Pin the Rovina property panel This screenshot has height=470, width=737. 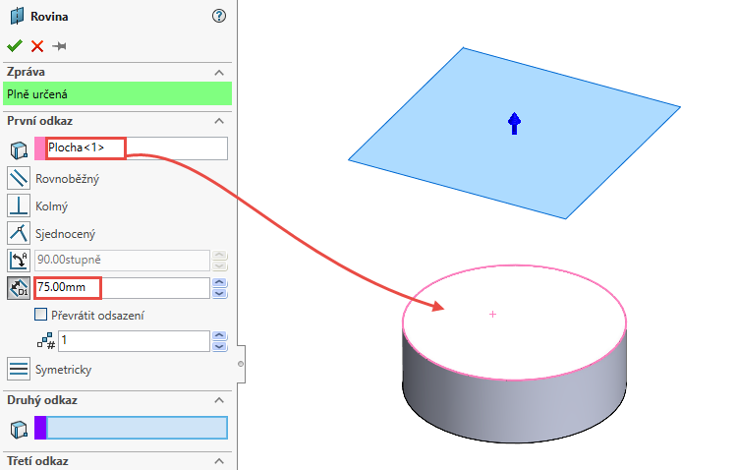(x=59, y=46)
